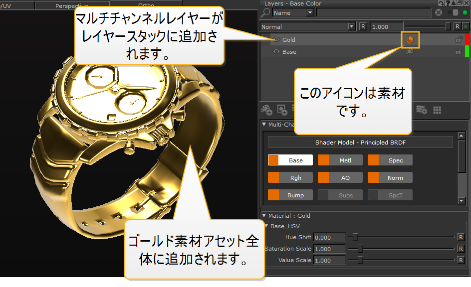Click the Base layer paint palette icon
Screen dimensions: 471x287
click(410, 52)
